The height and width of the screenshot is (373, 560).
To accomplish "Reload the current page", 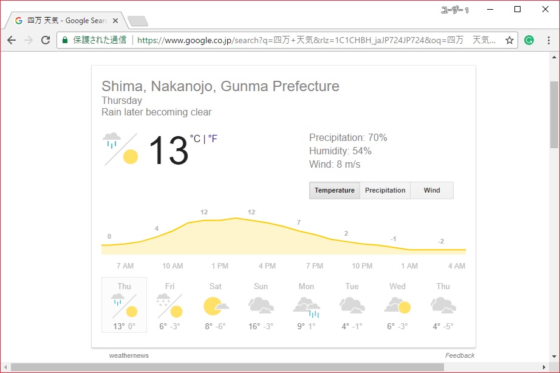I will coord(46,40).
